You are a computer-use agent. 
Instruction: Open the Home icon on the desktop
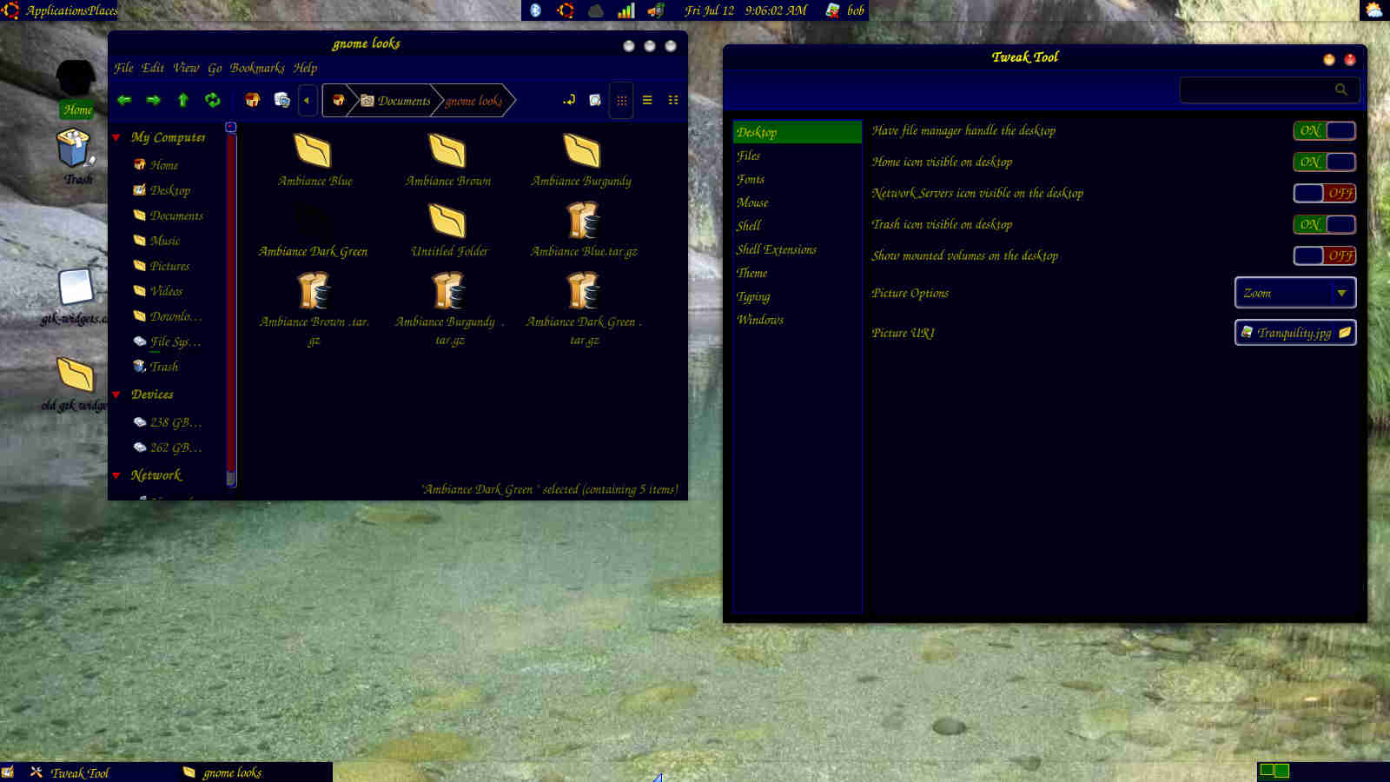point(76,89)
